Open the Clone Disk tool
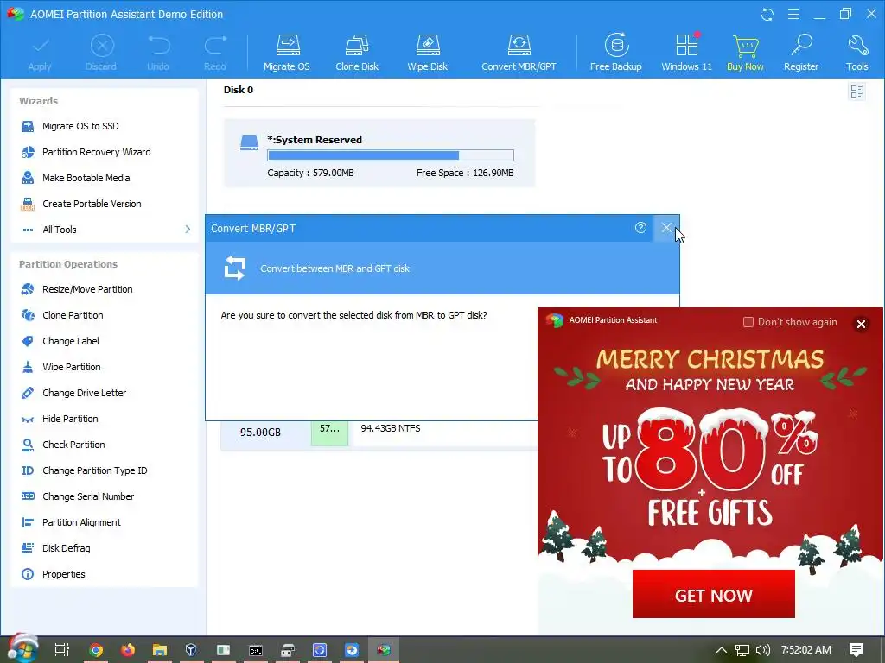Screen dimensions: 885x663 coord(357,53)
